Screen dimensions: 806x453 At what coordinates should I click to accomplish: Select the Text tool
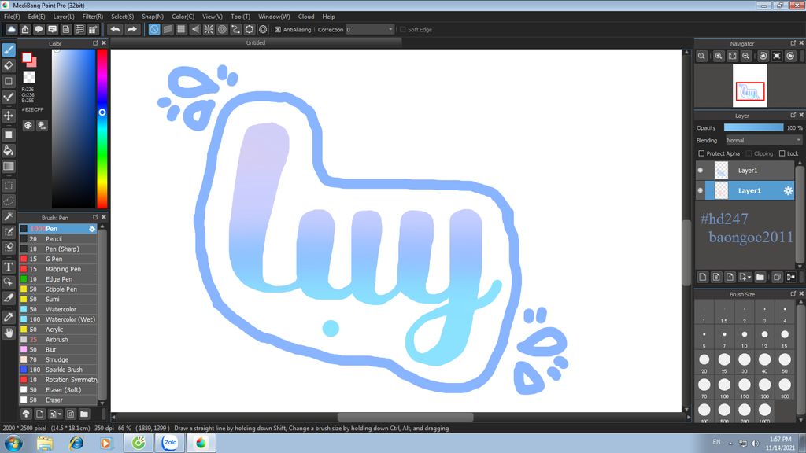click(9, 267)
